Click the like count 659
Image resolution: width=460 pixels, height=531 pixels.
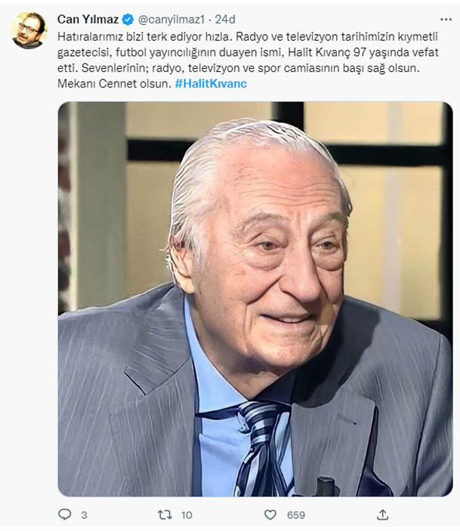[295, 515]
